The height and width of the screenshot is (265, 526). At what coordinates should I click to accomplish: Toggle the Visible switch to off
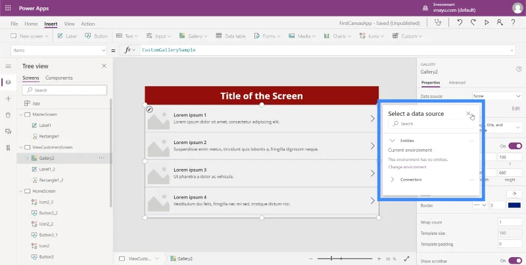coord(515,146)
